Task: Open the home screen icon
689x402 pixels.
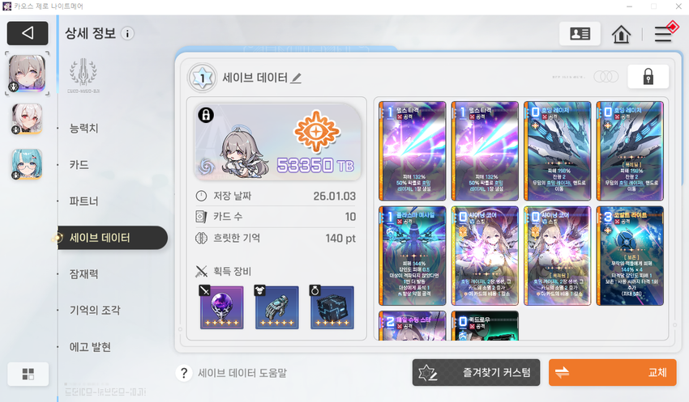Action: tap(621, 34)
